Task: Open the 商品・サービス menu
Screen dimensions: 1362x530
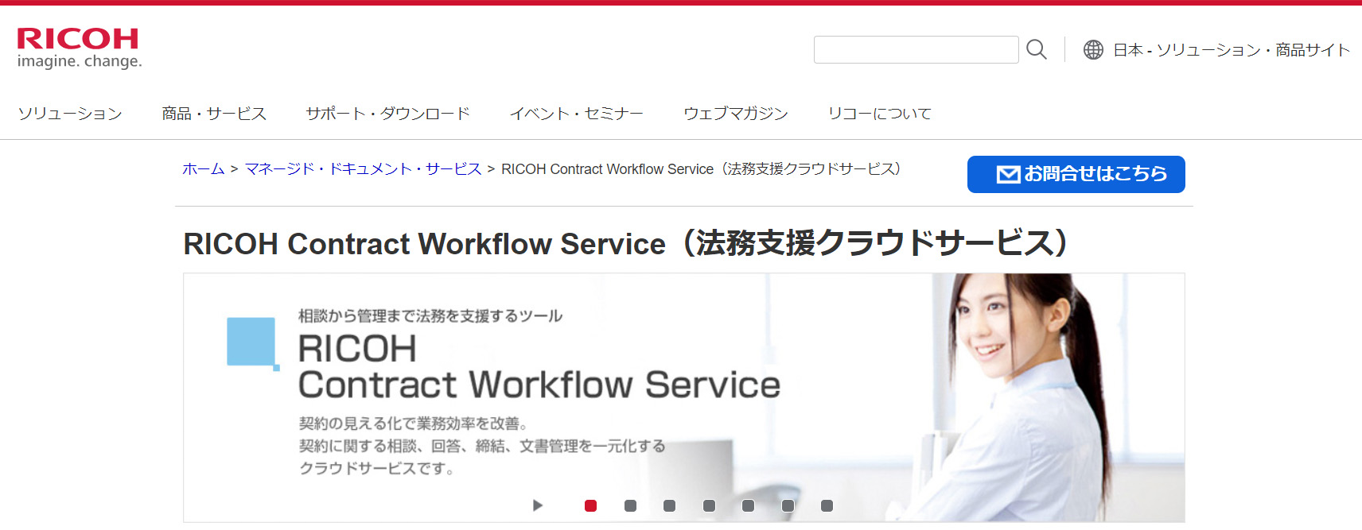Action: pos(214,114)
